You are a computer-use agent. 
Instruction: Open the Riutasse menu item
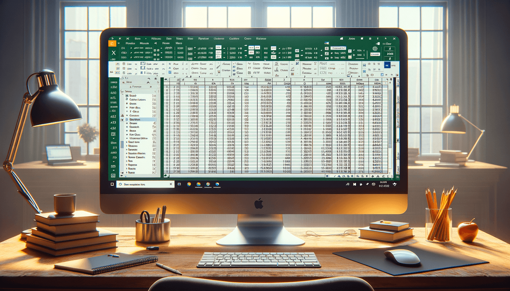tap(261, 39)
